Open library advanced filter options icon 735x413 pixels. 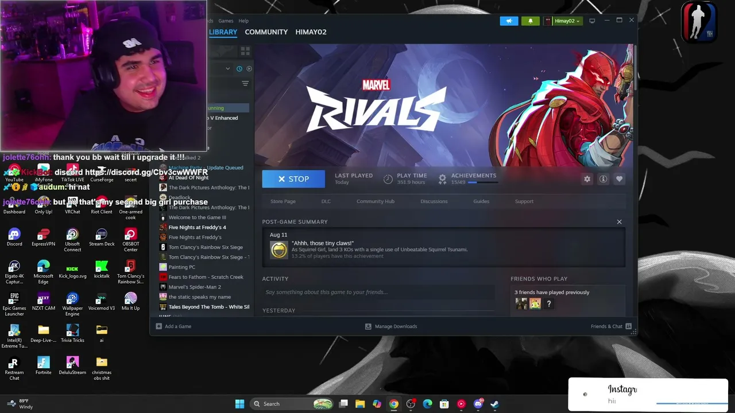click(245, 84)
